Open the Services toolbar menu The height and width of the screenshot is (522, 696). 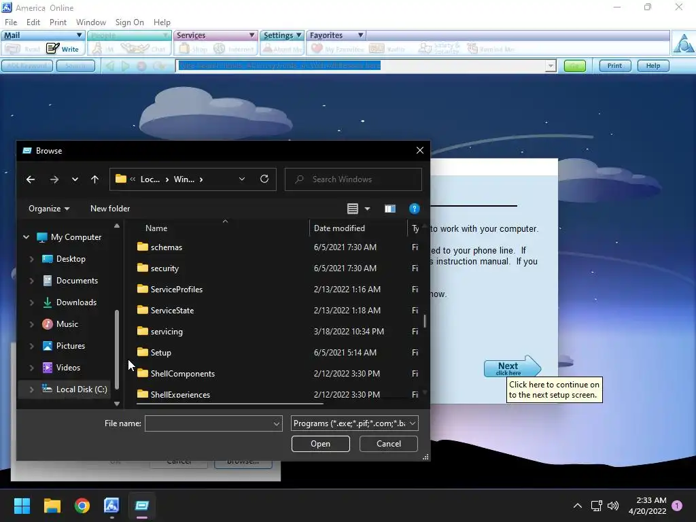point(215,35)
